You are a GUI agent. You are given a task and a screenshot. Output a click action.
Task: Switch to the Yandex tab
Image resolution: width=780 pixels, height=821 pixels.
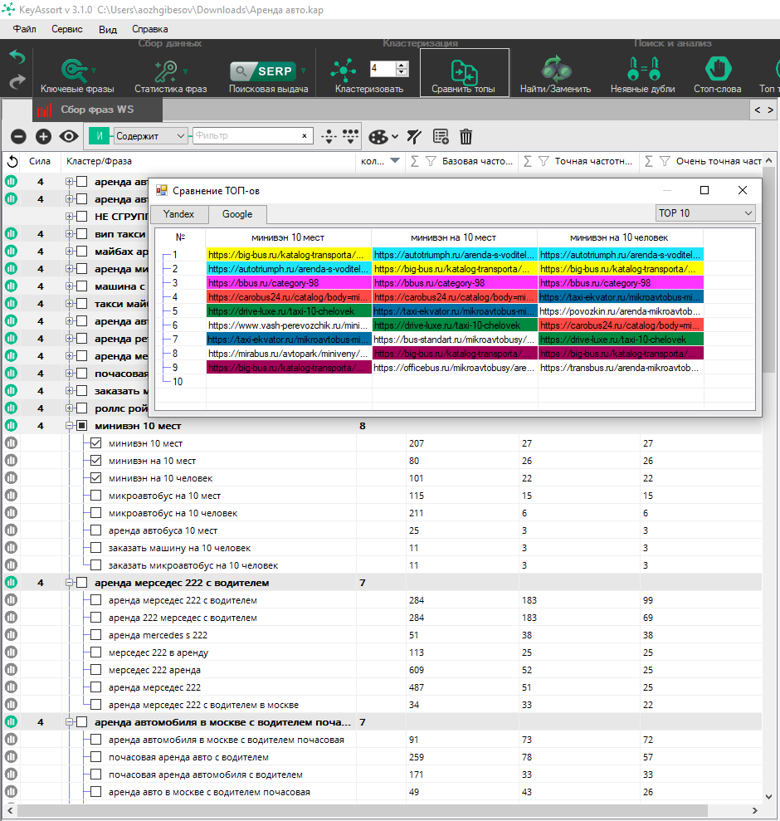[x=179, y=214]
